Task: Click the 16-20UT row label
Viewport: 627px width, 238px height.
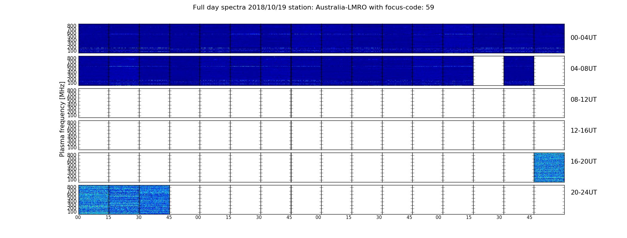Action: point(583,162)
